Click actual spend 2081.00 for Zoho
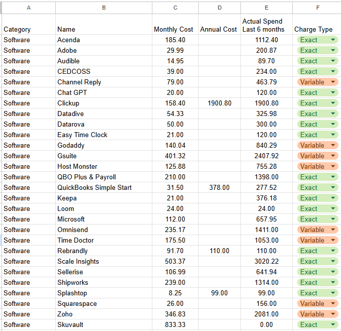The image size is (341, 331). (x=267, y=314)
